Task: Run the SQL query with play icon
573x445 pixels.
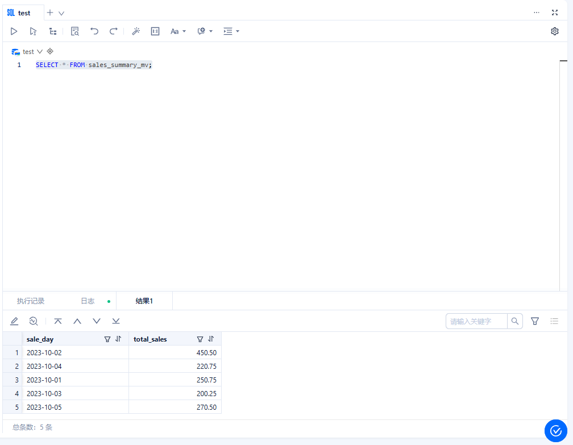Action: click(x=14, y=31)
